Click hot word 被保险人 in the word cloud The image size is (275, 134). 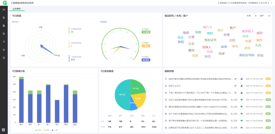coord(248,31)
